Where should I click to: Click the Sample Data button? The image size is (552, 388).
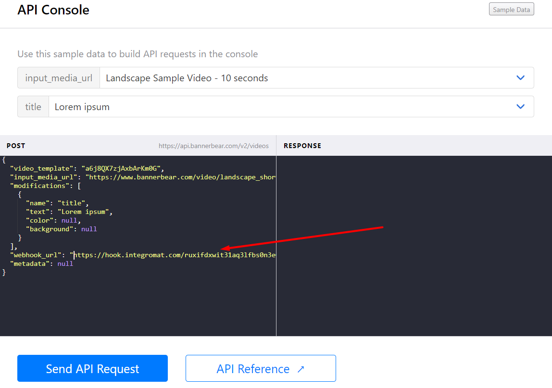(x=511, y=10)
